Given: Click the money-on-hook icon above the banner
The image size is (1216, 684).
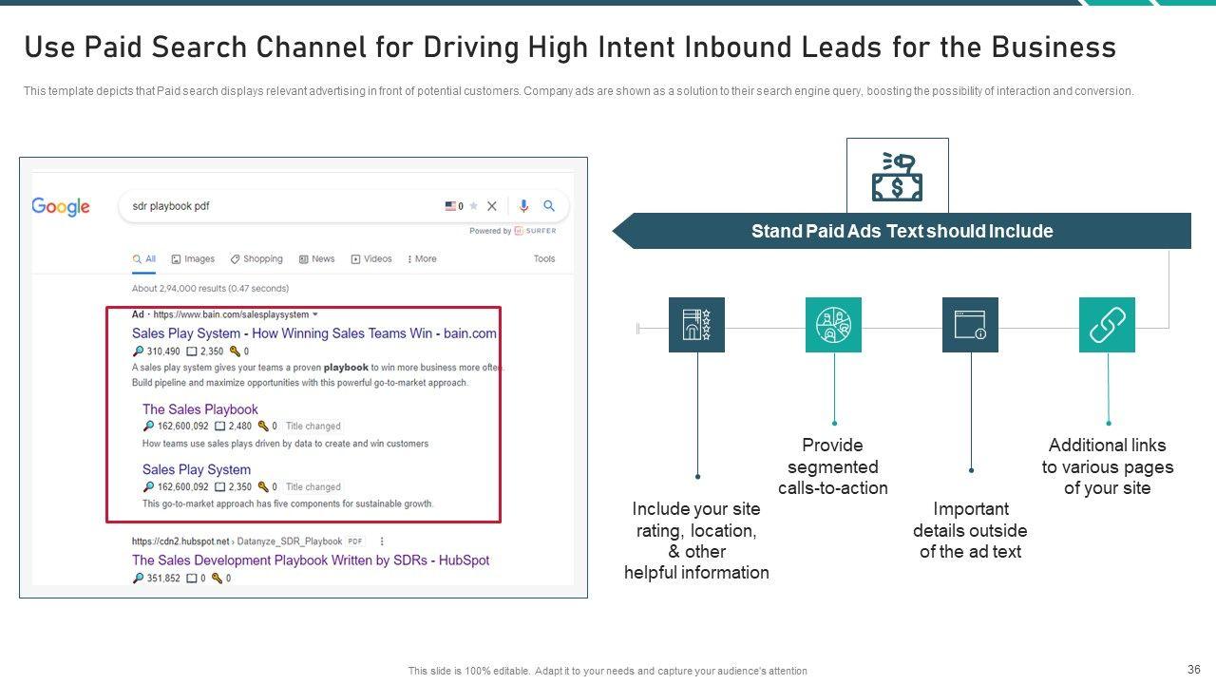Looking at the screenshot, I should (x=898, y=176).
